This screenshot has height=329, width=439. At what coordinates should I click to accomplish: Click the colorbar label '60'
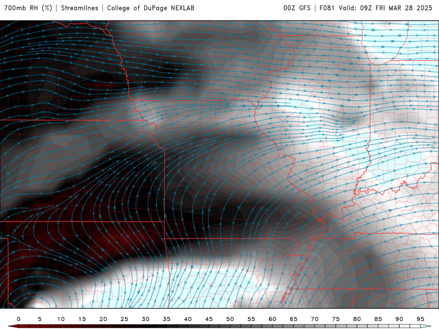pos(272,319)
